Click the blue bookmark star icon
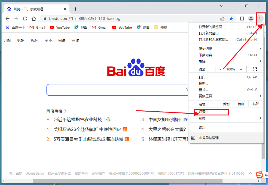268x185 pixels. [x=231, y=18]
